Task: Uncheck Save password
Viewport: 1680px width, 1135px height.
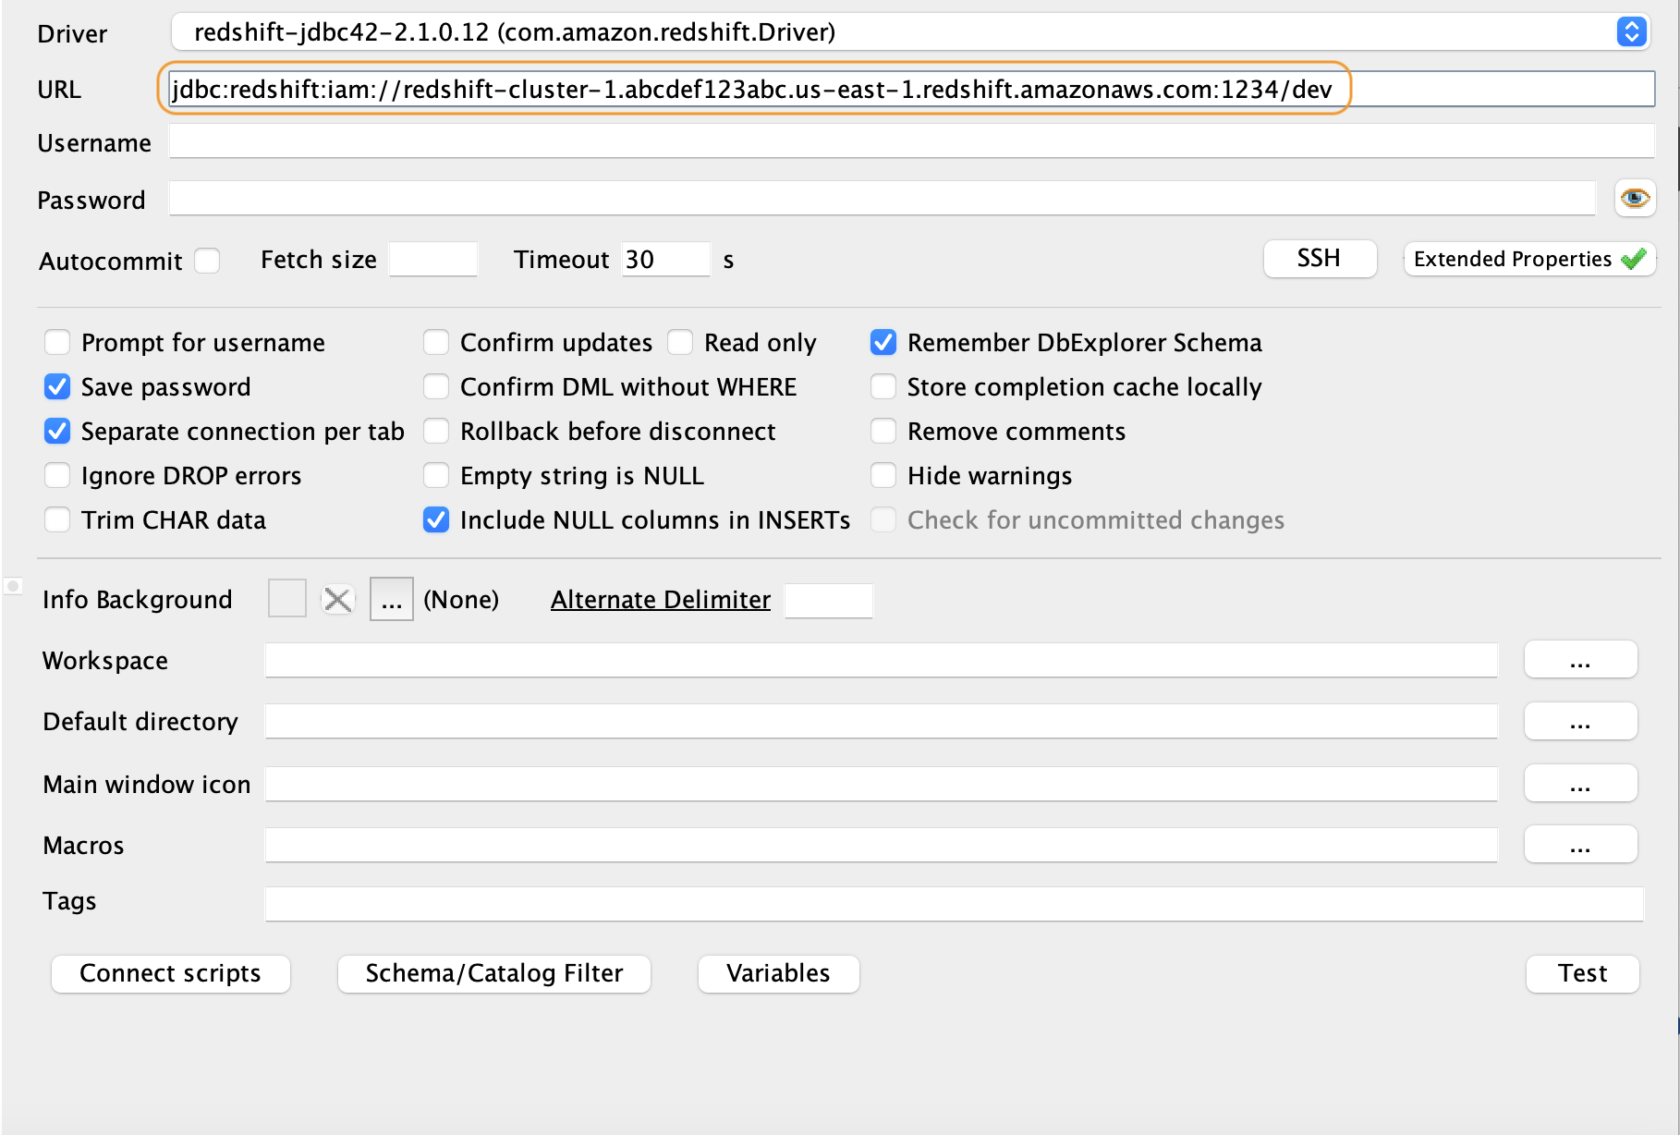Action: [56, 386]
